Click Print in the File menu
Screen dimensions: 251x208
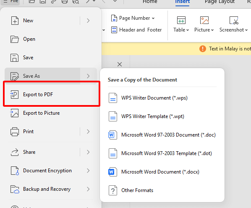(x=42, y=132)
